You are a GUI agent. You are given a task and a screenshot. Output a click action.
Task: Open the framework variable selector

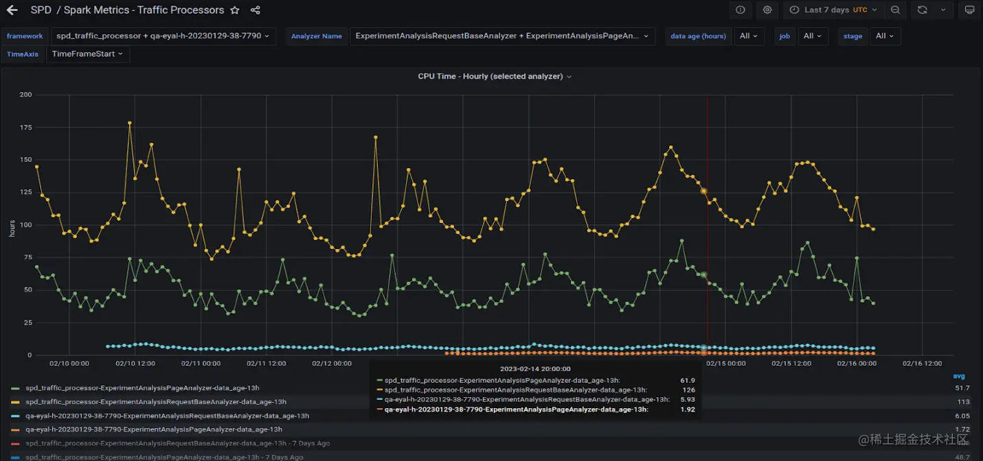pyautogui.click(x=161, y=36)
